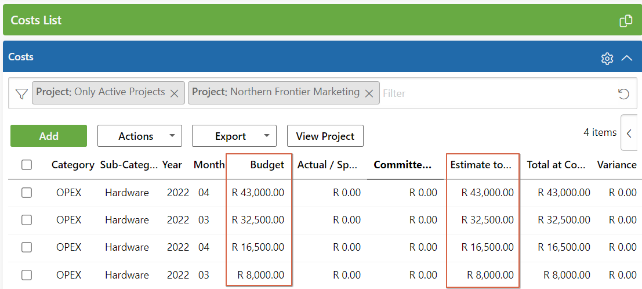Toggle the select-all checkbox in header row
Image resolution: width=642 pixels, height=289 pixels.
(x=27, y=165)
